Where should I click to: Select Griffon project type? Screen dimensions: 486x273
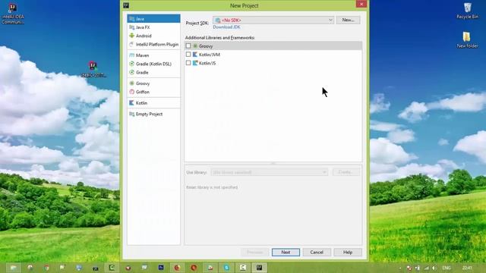click(x=153, y=92)
